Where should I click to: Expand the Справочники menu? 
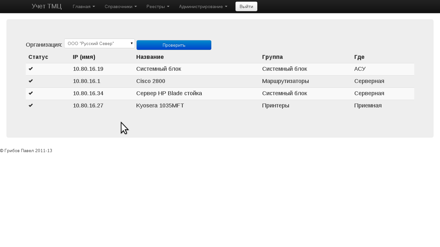point(120,6)
